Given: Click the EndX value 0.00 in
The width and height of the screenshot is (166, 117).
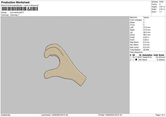Looking at the screenshot, I should pyautogui.click(x=146, y=37).
